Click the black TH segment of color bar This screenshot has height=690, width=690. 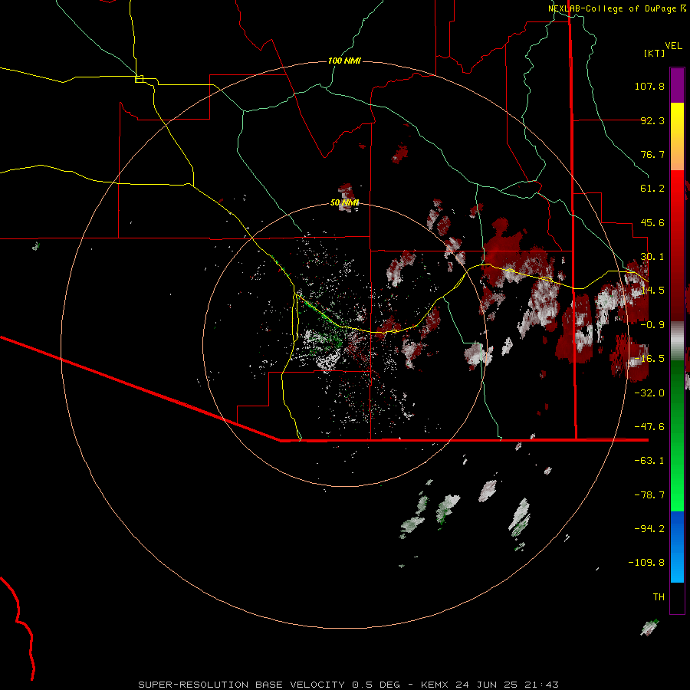pos(677,598)
